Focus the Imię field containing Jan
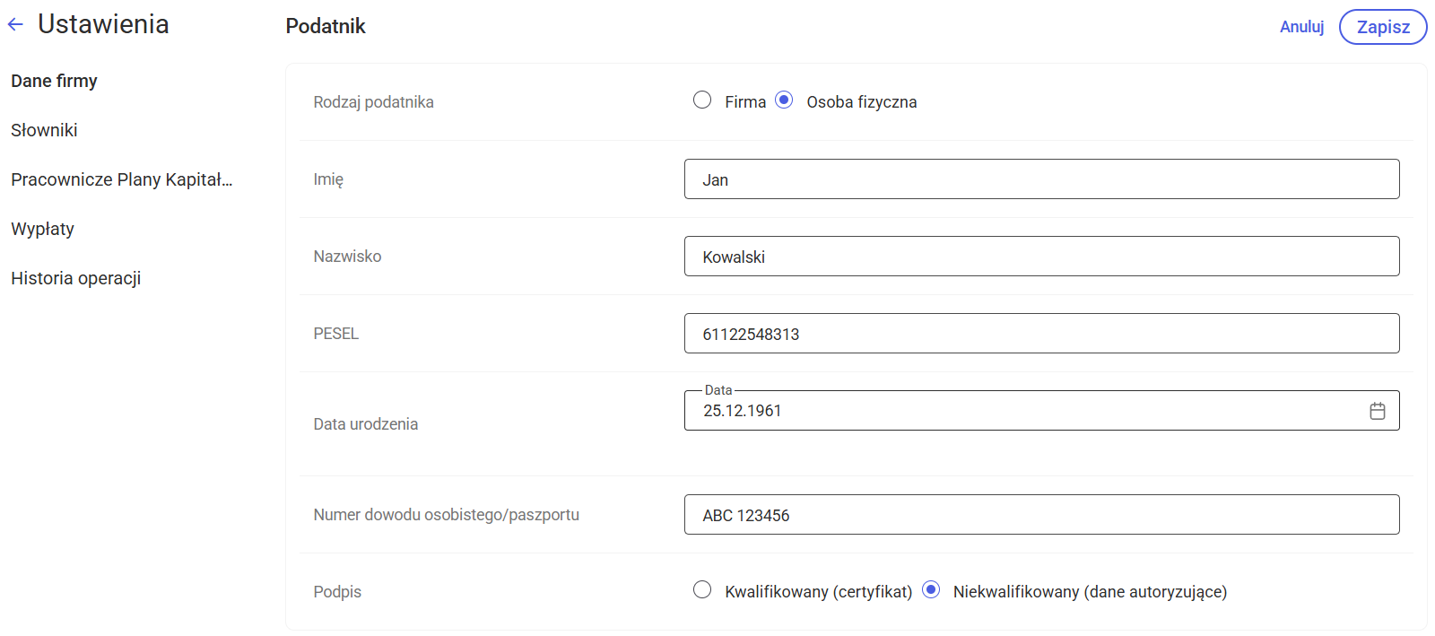Screen dimensions: 1435x636 click(x=1040, y=179)
